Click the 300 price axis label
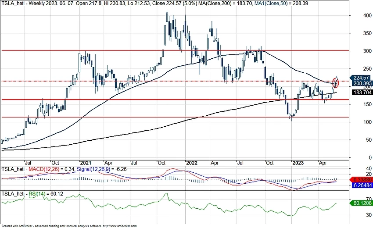The image size is (373, 228). (x=367, y=51)
